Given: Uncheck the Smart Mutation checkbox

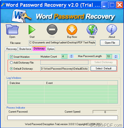Looking at the screenshot, I should [x=11, y=57].
